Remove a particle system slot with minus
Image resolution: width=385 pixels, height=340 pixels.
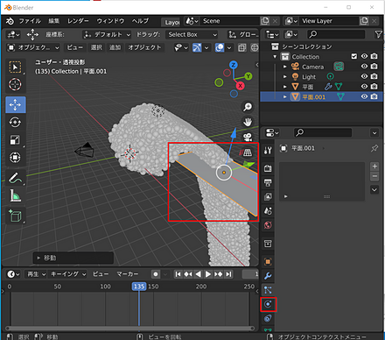[374, 176]
